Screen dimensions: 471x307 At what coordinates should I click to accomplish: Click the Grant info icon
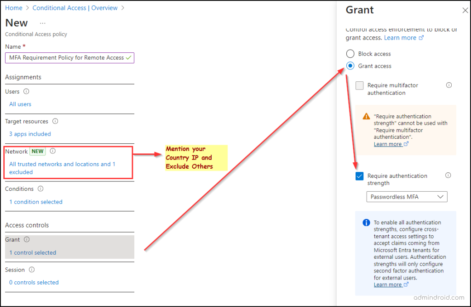(26, 239)
